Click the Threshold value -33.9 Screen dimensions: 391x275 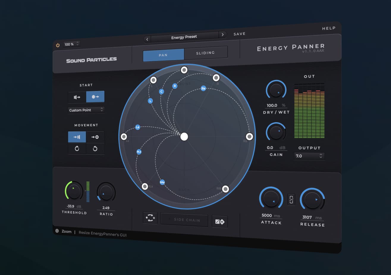pos(70,206)
